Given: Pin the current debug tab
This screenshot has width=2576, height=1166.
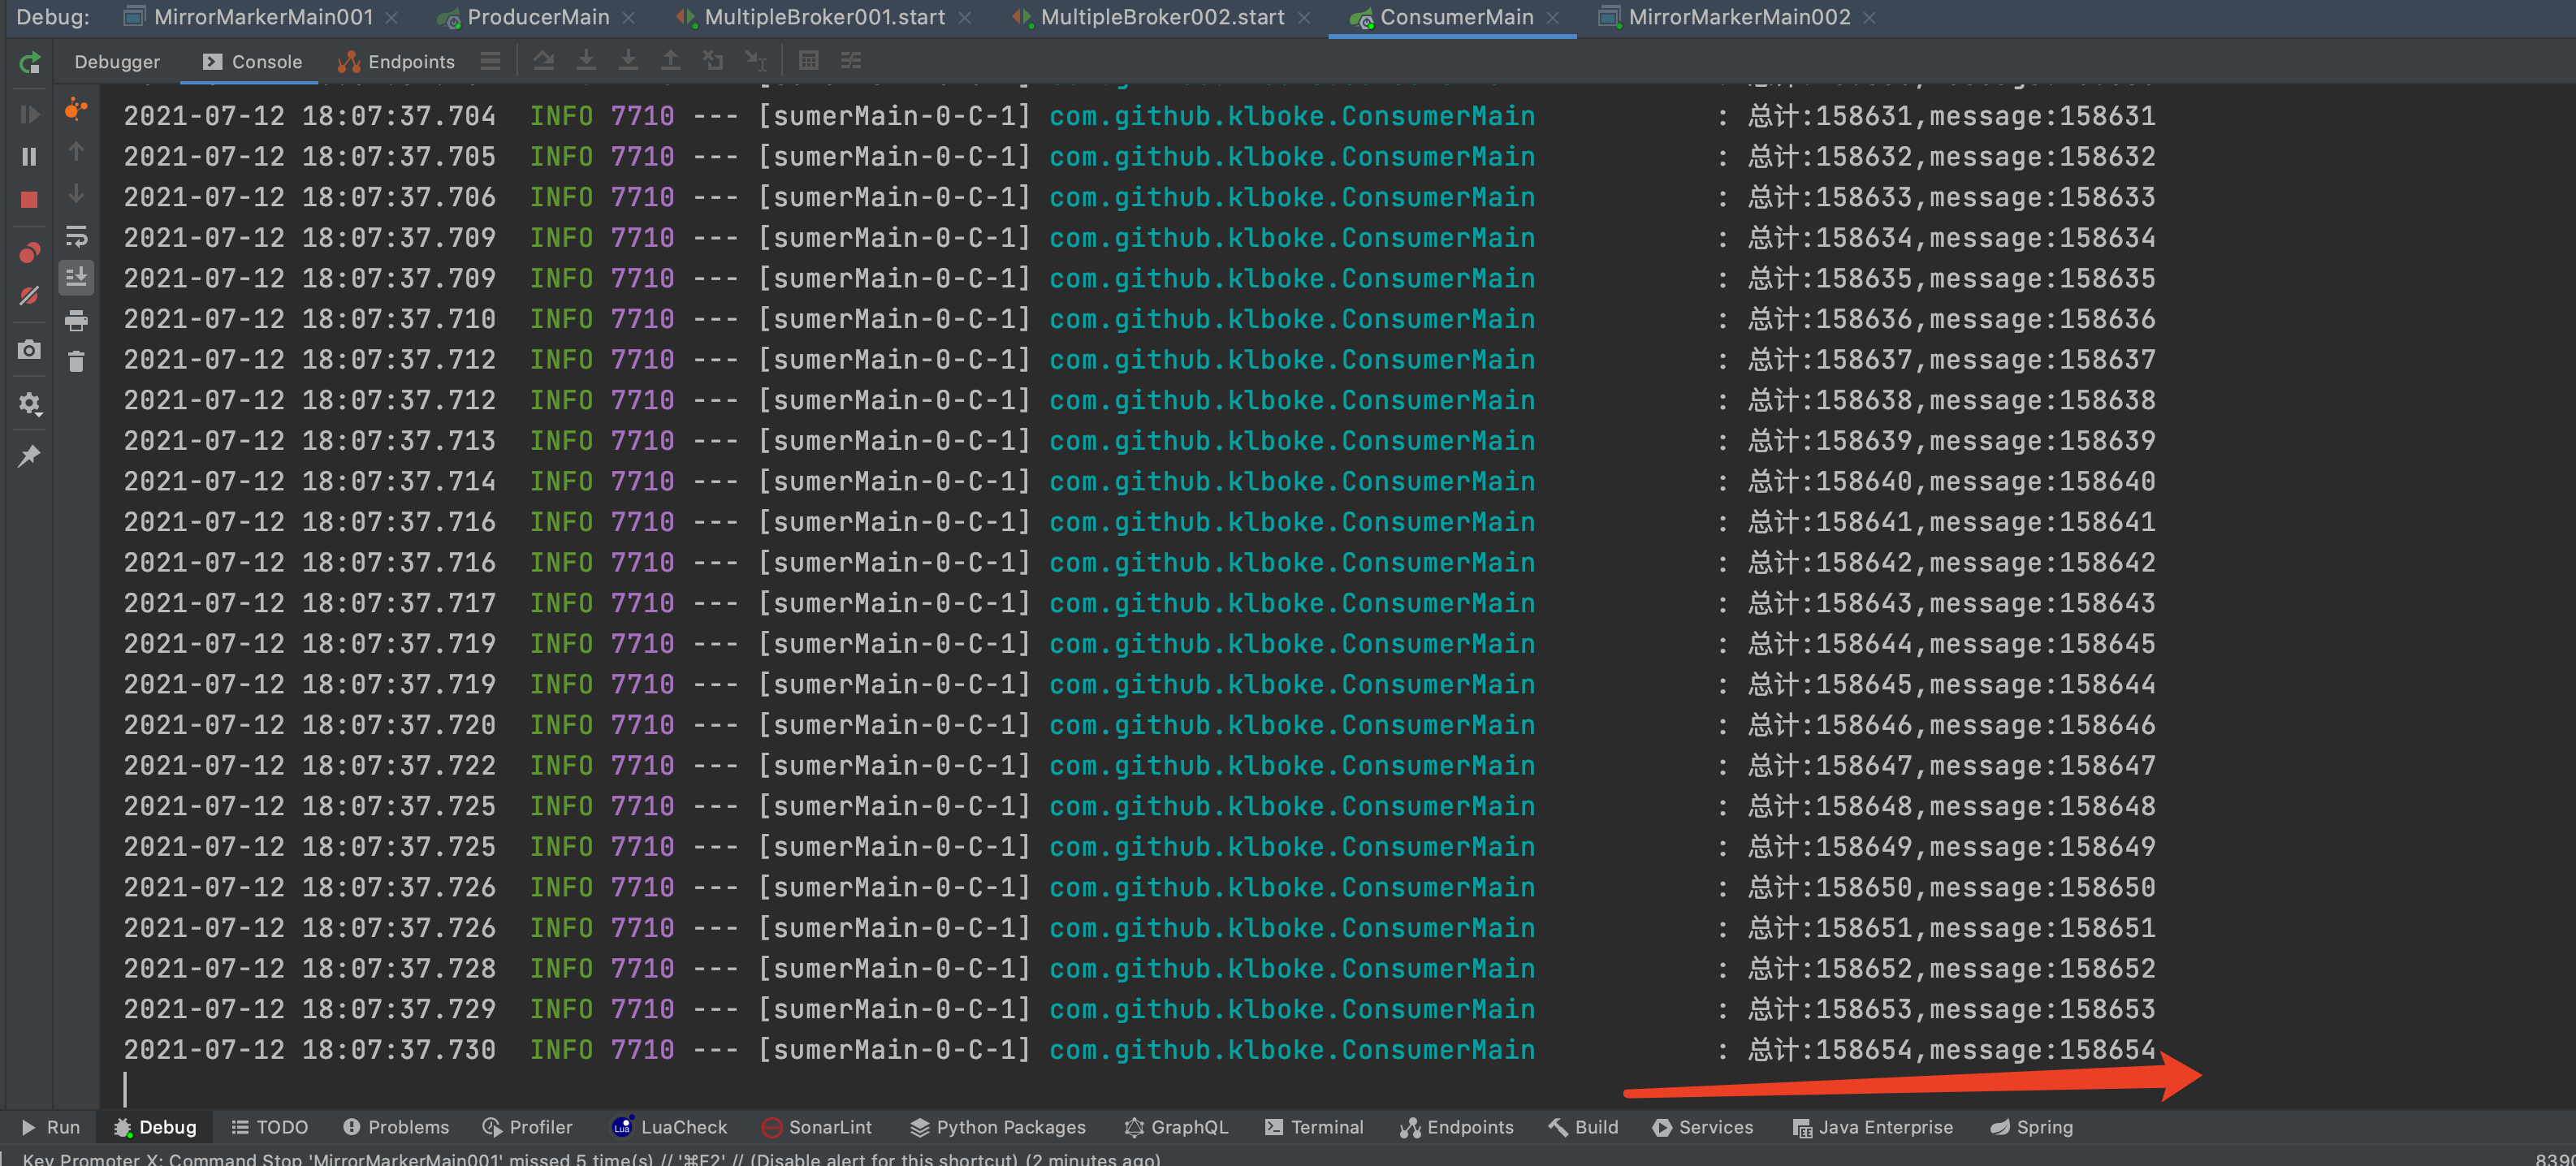Looking at the screenshot, I should 29,456.
